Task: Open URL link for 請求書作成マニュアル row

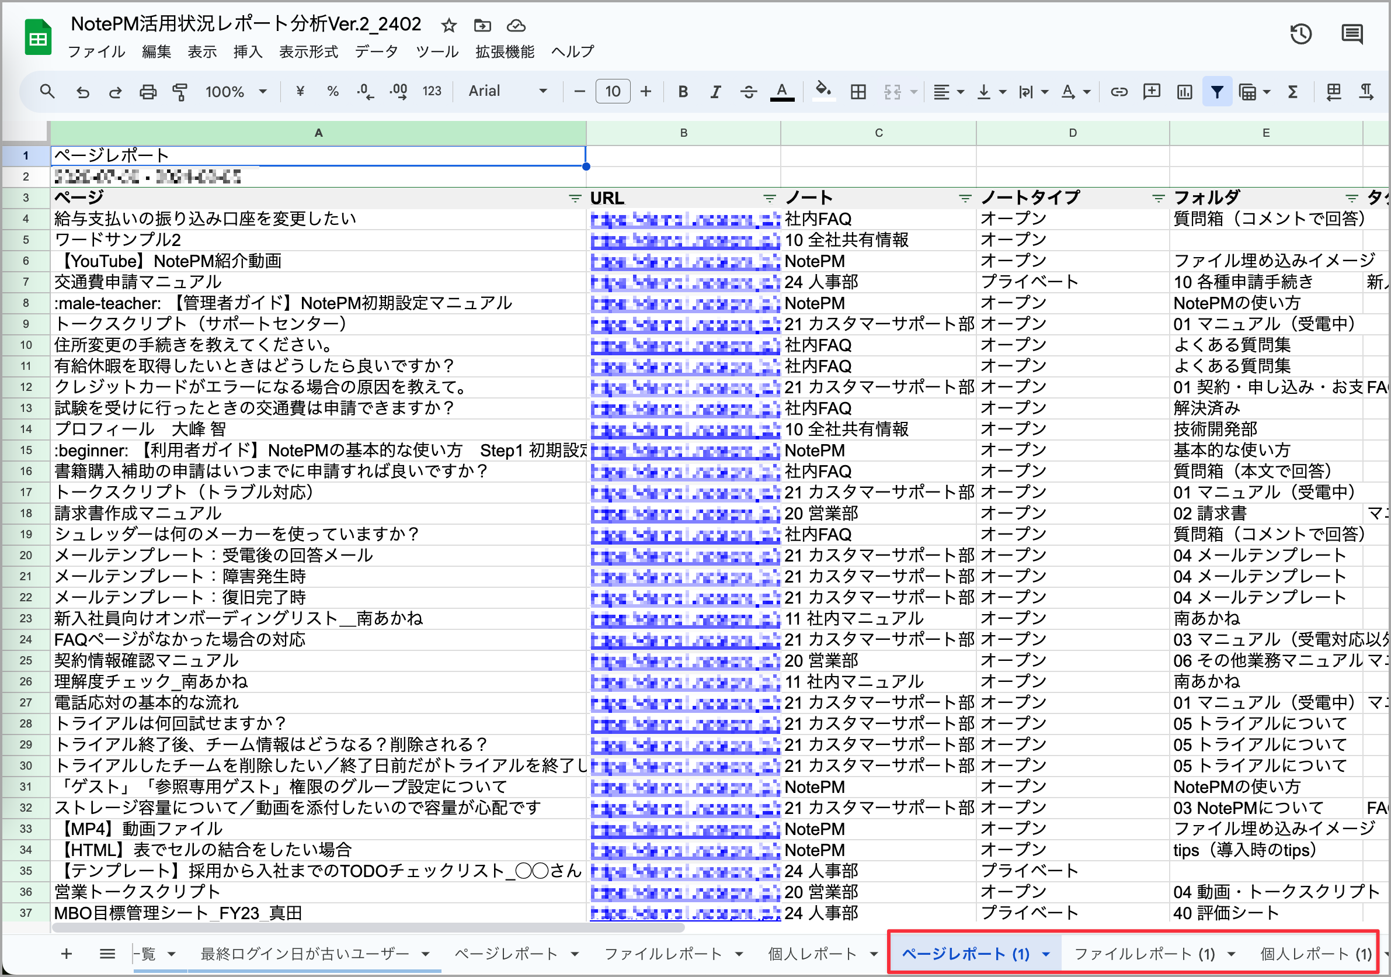Action: coord(685,514)
